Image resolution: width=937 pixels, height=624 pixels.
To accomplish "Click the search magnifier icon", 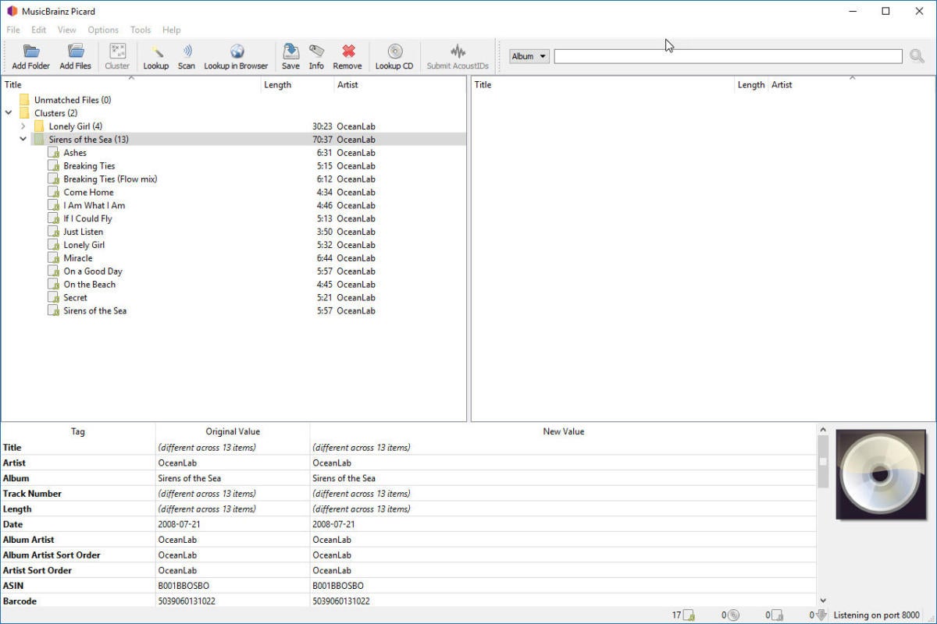I will point(917,56).
